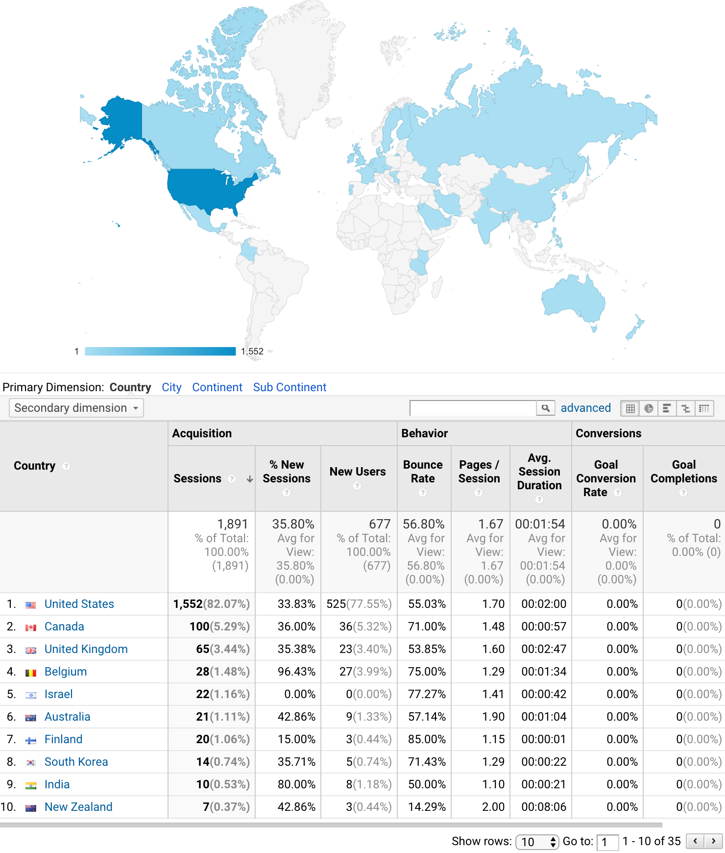
Task: Click the '1 - 10 of 35' text
Action: pyautogui.click(x=652, y=841)
